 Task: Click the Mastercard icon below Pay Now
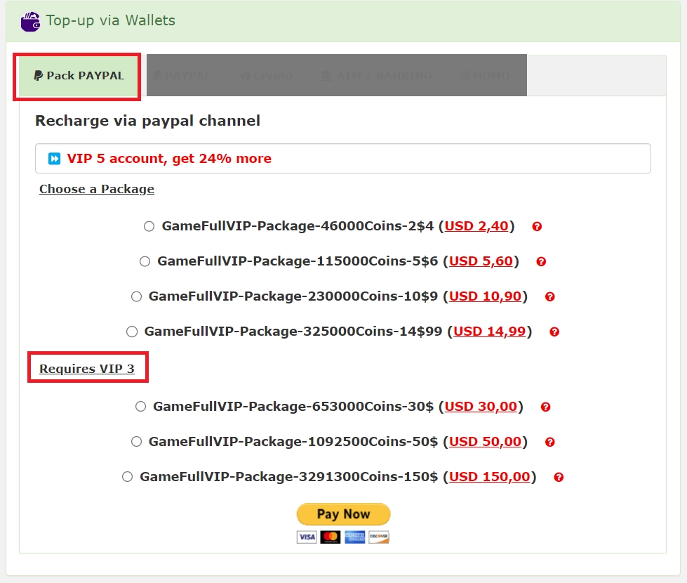tap(331, 537)
